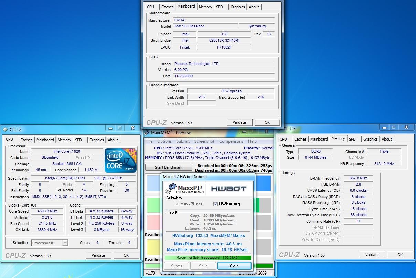Click Submit button in HWbot Submit dialog
The image size is (416, 278).
coord(177,266)
